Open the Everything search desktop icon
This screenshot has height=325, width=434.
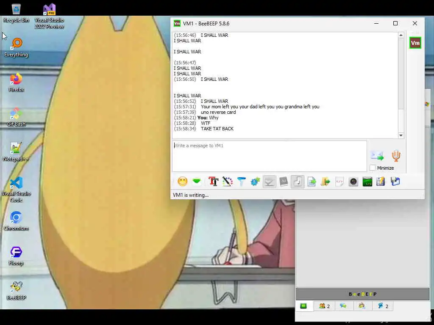pos(16,47)
